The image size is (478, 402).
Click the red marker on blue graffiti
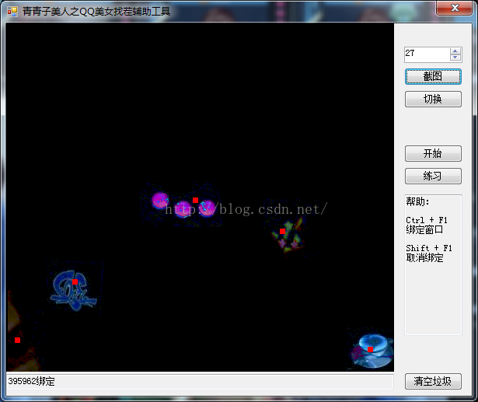[x=75, y=281]
